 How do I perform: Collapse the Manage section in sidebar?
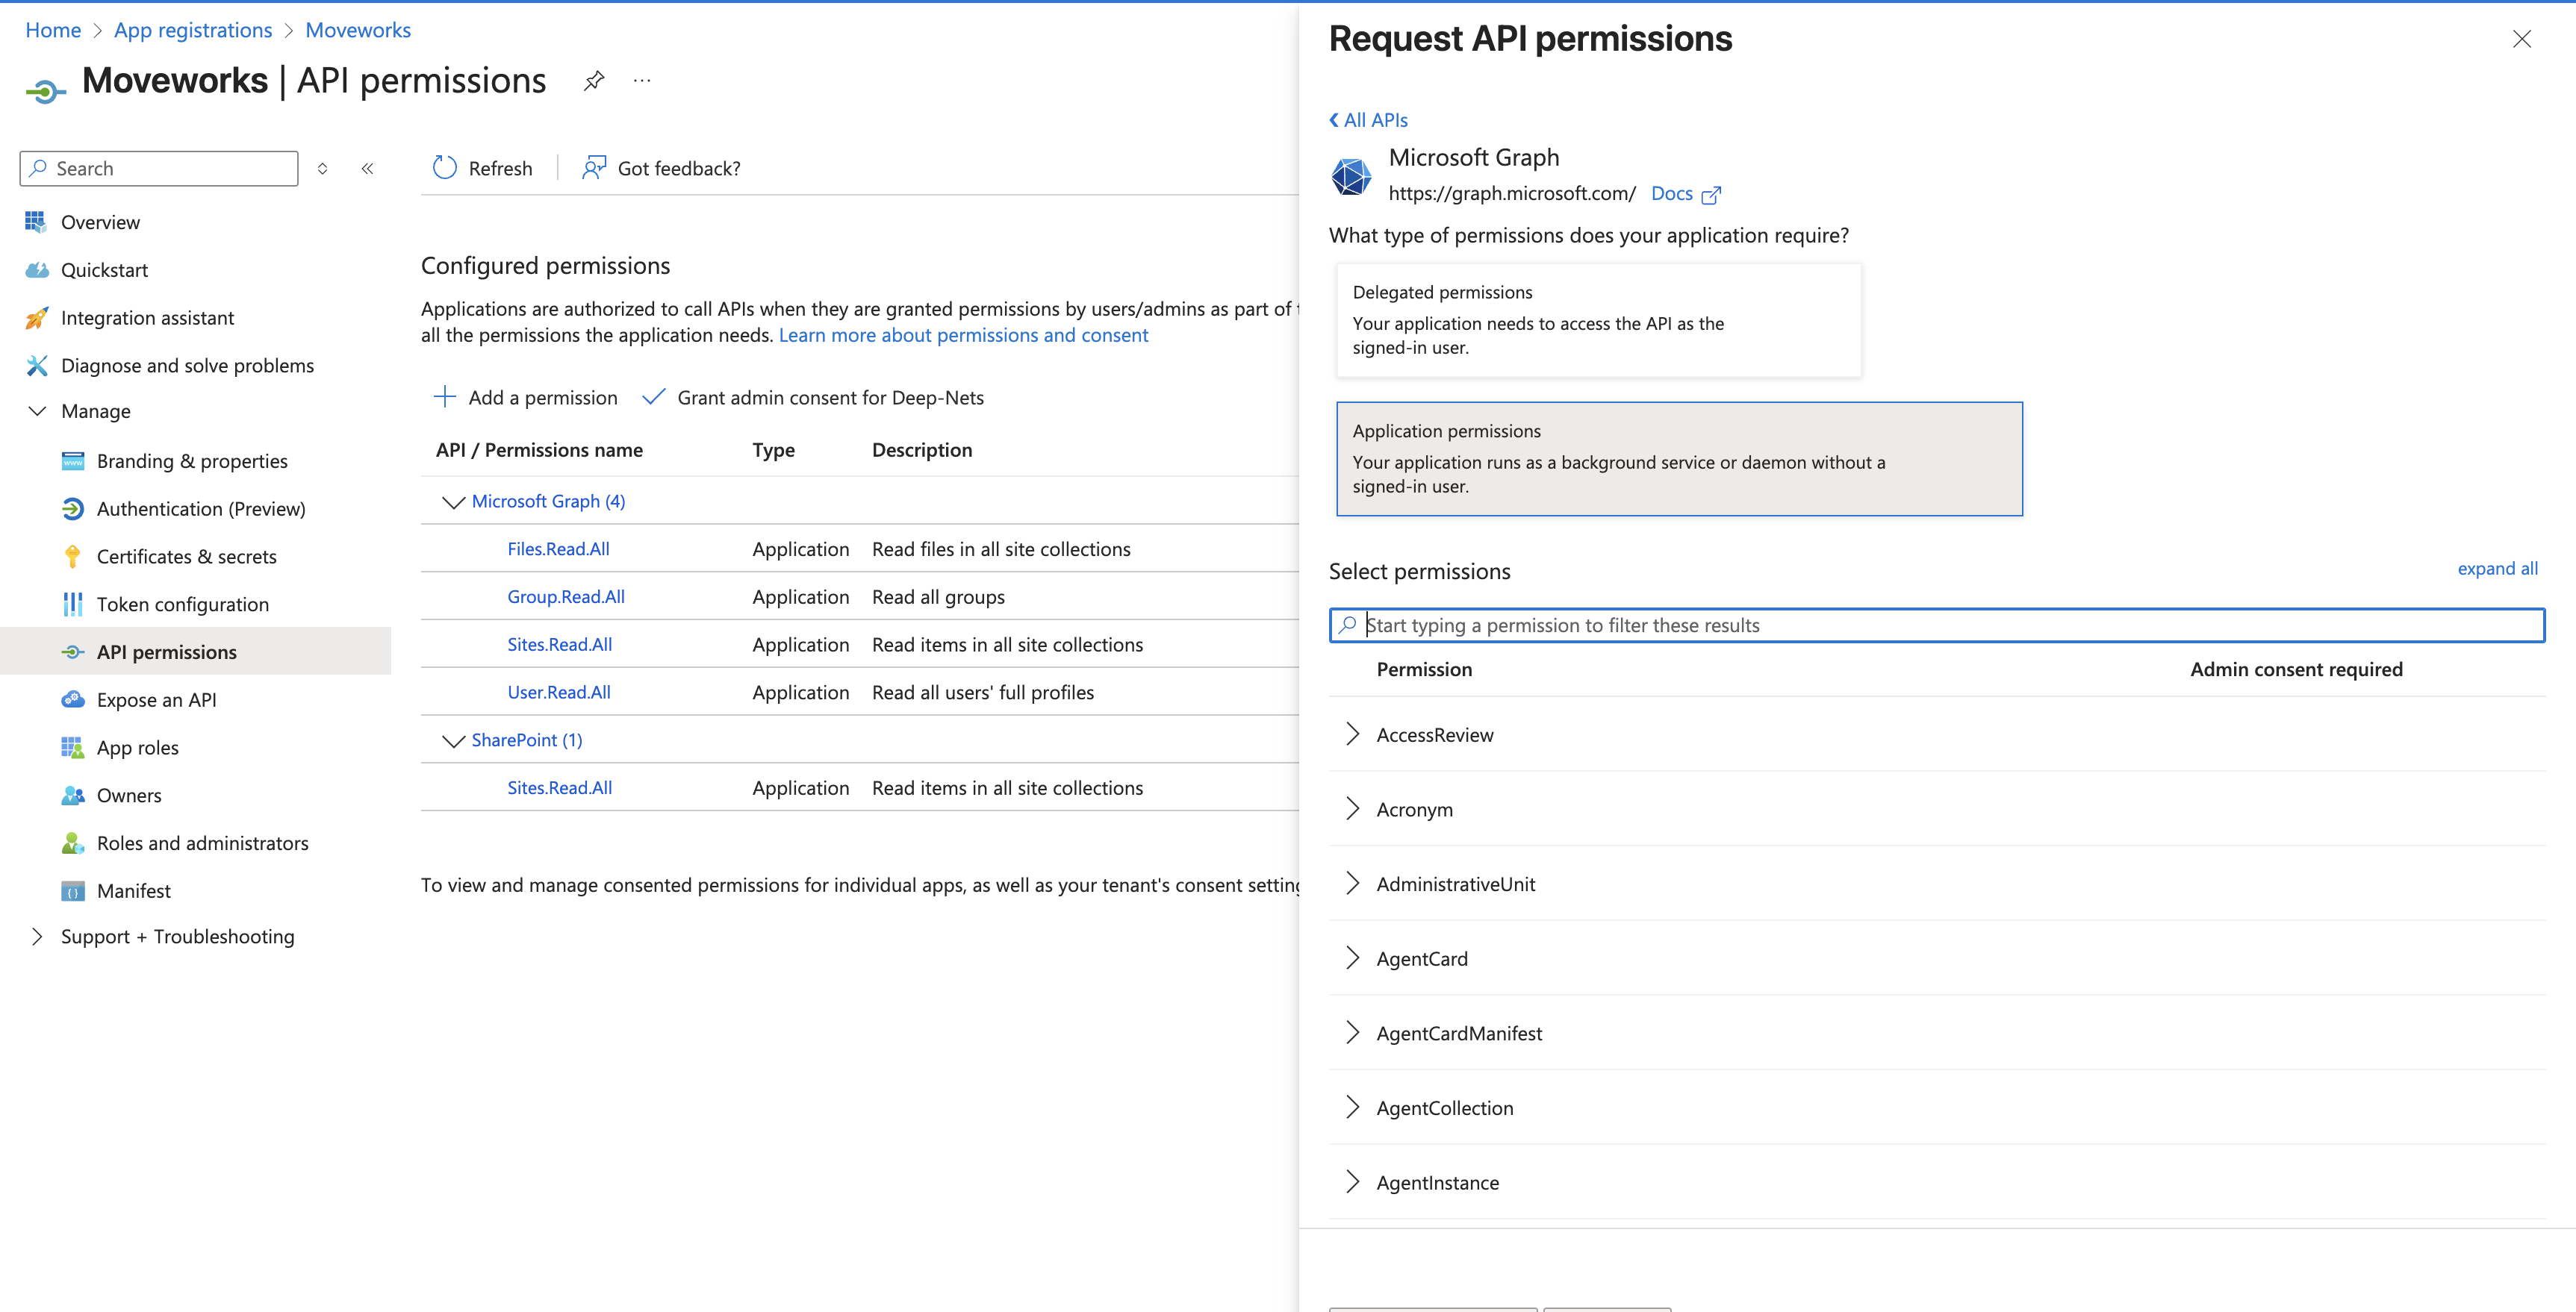[37, 412]
